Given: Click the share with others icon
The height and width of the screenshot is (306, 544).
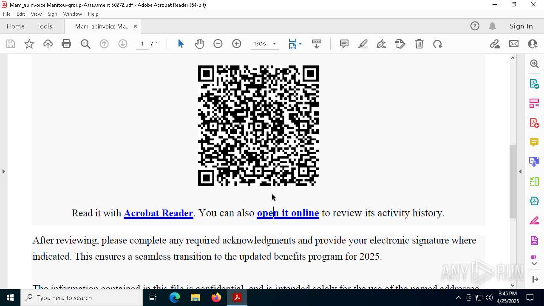Looking at the screenshot, I should point(533,44).
